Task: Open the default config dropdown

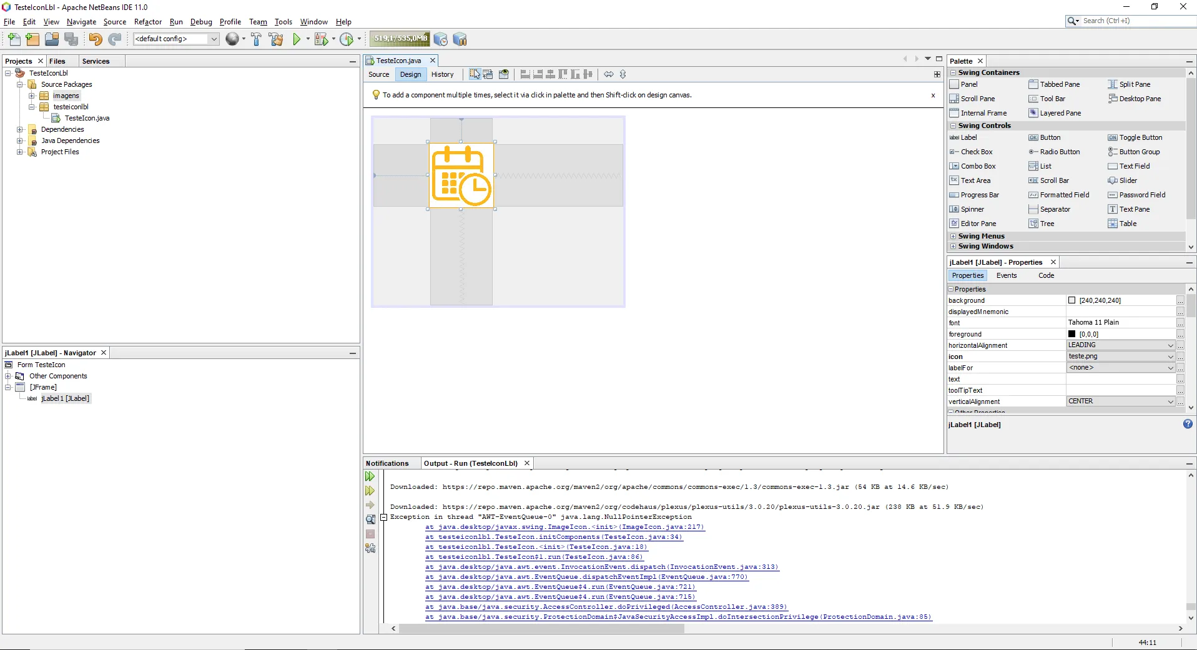Action: tap(214, 39)
